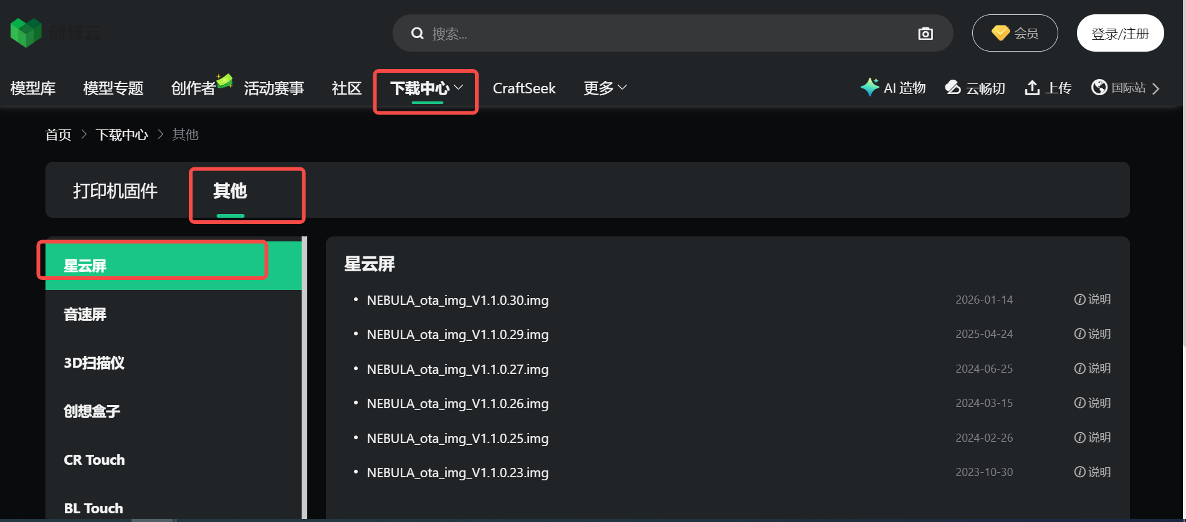Image resolution: width=1186 pixels, height=522 pixels.
Task: Open AI 造物 sparkle tool
Action: [892, 88]
